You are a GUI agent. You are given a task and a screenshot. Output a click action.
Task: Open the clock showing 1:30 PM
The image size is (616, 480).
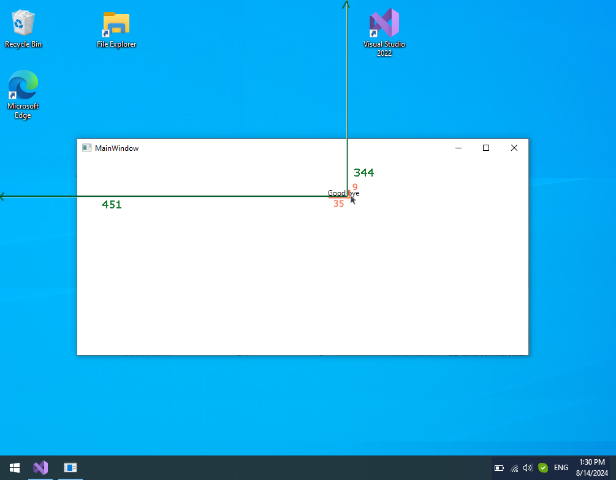591,468
